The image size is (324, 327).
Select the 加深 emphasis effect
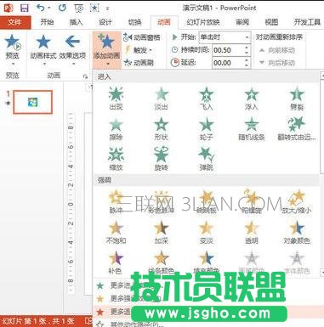tap(162, 232)
